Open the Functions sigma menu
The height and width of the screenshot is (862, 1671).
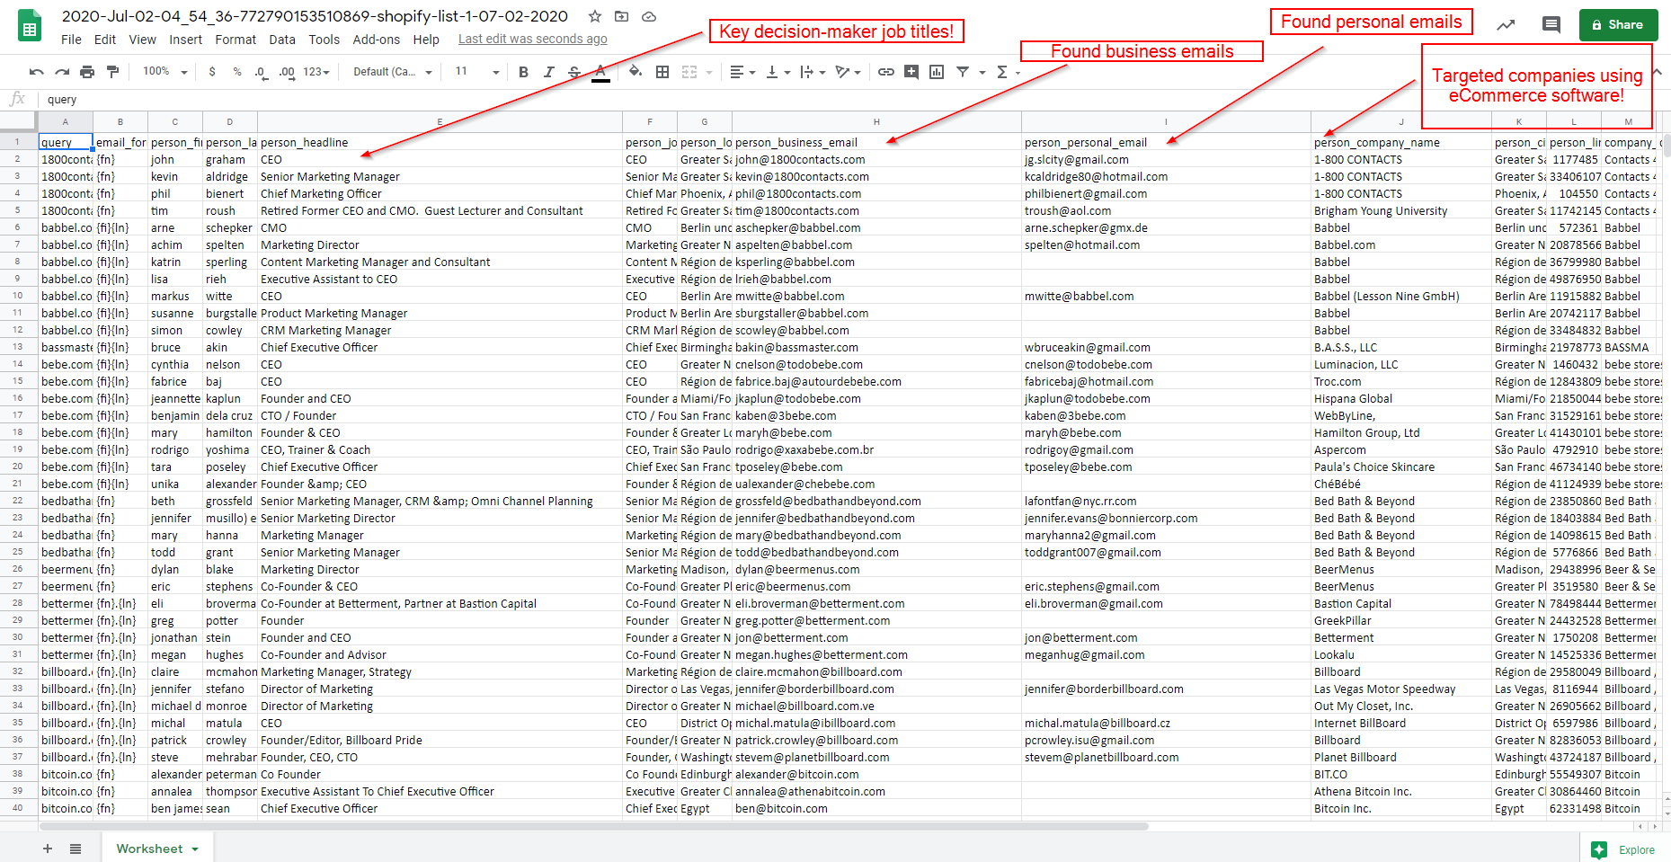tap(1002, 72)
